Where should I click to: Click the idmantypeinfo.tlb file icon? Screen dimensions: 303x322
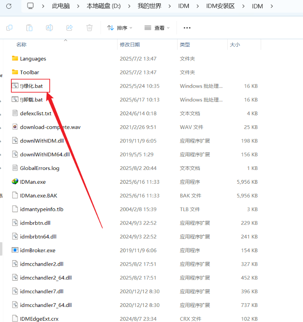tap(15, 209)
